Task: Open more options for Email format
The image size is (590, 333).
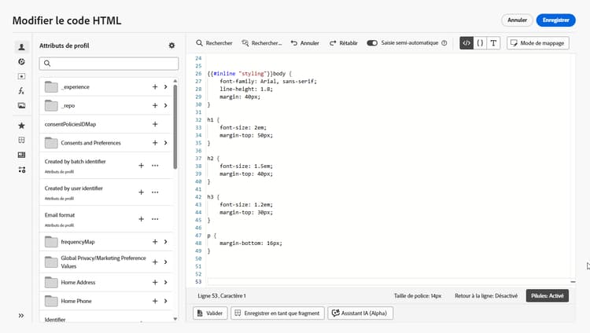Action: pyautogui.click(x=155, y=219)
